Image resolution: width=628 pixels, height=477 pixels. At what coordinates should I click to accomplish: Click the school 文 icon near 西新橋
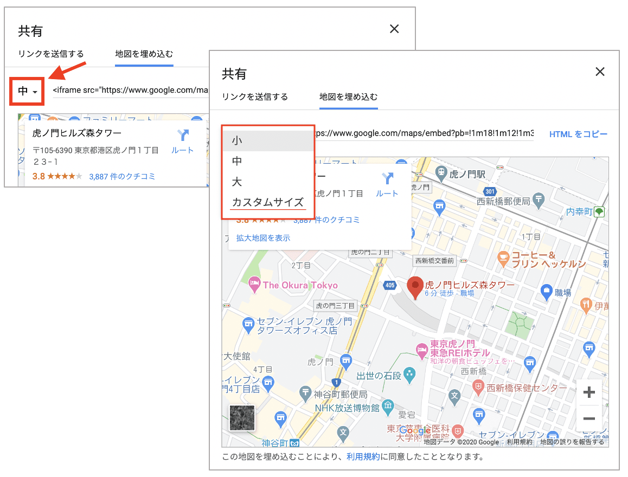click(x=454, y=397)
